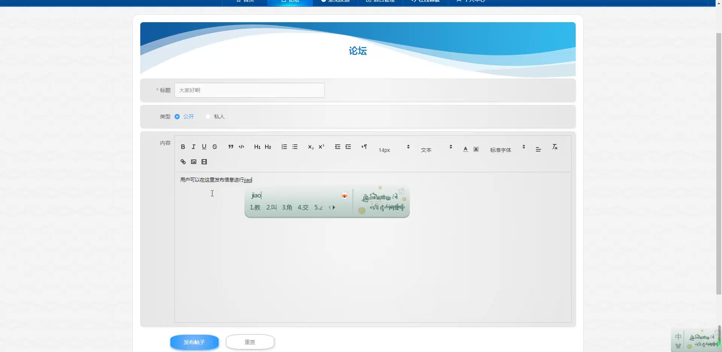Toggle underline formatting
Screen dimensions: 722x352
[x=204, y=147]
